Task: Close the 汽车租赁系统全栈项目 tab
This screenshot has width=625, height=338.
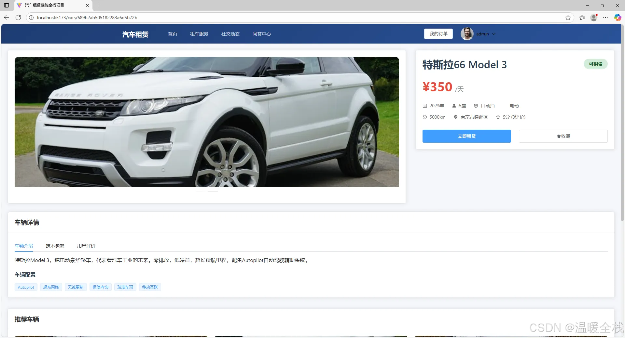Action: [x=87, y=5]
